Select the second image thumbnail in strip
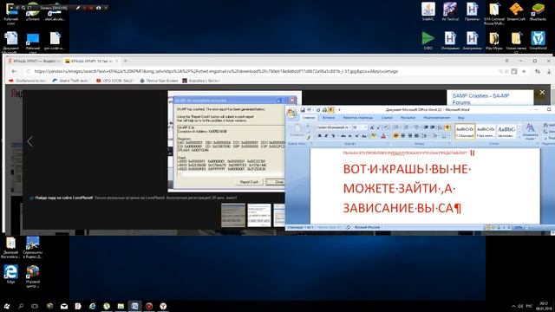 coord(259,215)
